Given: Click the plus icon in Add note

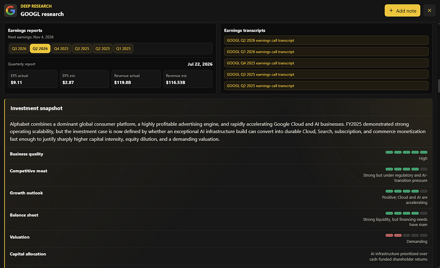Looking at the screenshot, I should (391, 10).
